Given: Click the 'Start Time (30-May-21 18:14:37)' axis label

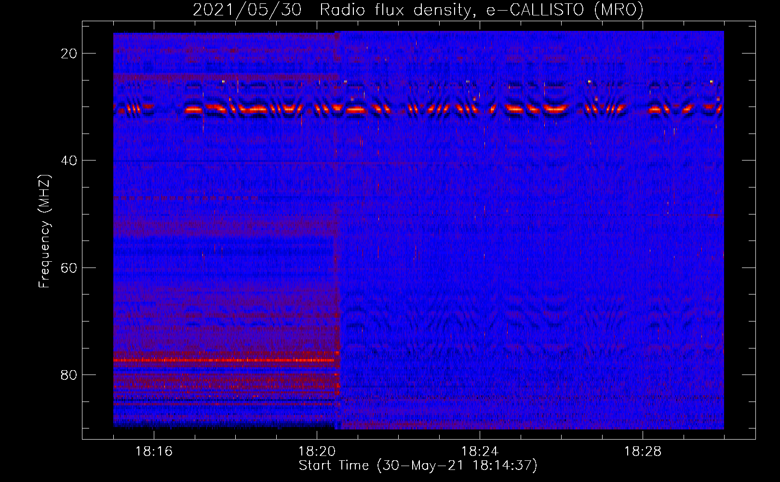Looking at the screenshot, I should tap(418, 466).
